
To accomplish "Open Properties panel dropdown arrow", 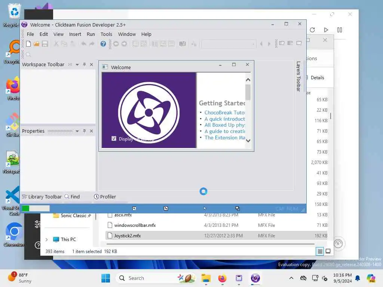I will coord(77,131).
